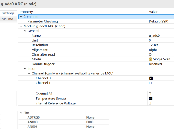Collapse the Input group chevron
The height and width of the screenshot is (131, 174).
pyautogui.click(x=25, y=69)
